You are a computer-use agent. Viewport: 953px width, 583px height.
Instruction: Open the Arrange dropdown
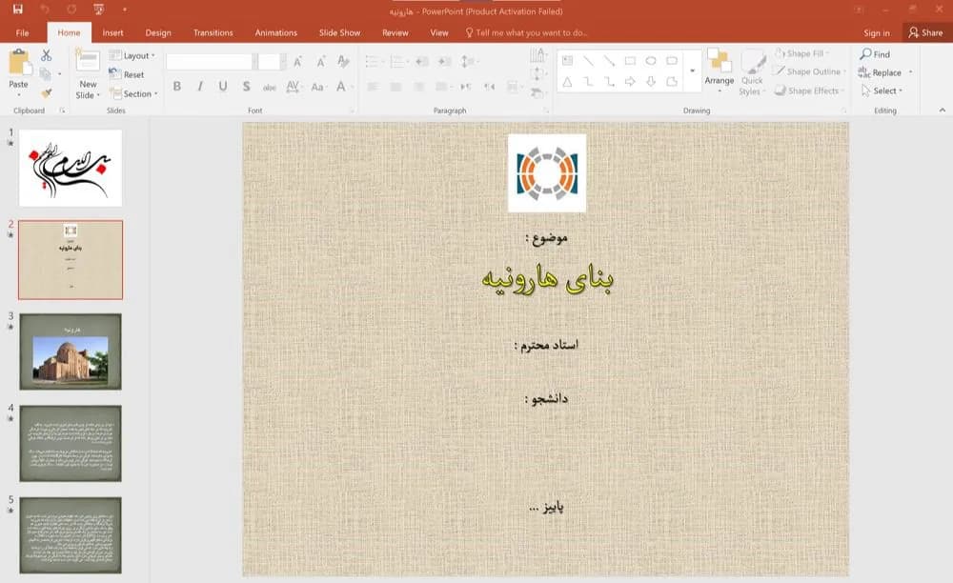point(719,71)
